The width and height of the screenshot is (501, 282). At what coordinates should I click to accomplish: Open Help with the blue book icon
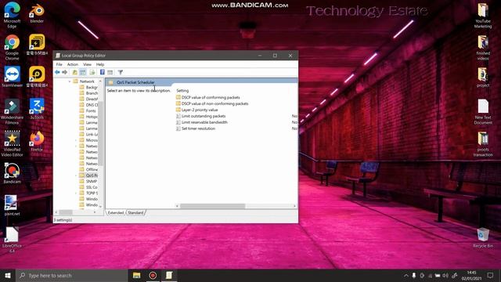tap(103, 72)
